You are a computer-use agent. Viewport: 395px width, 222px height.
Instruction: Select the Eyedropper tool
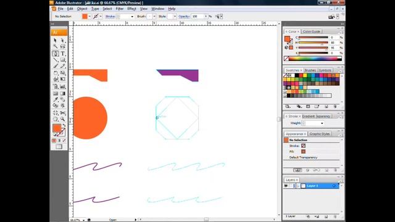[56, 99]
